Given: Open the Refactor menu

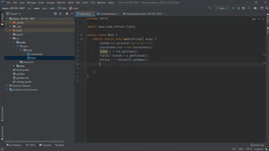Looking at the screenshot, I should pos(61,3).
